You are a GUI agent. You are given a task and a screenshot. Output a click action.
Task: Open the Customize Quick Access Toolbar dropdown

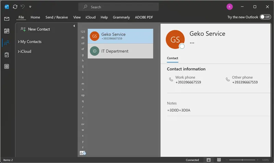[30, 7]
